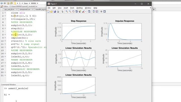181x102 pixels.
Task: Open the Insert menu in Figure 1
Action: click(66, 8)
